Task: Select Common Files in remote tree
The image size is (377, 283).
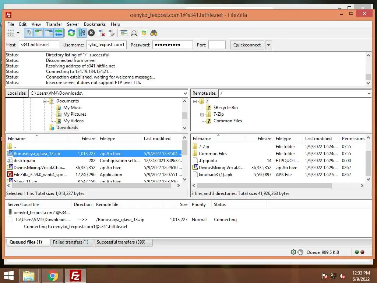Action: click(228, 121)
